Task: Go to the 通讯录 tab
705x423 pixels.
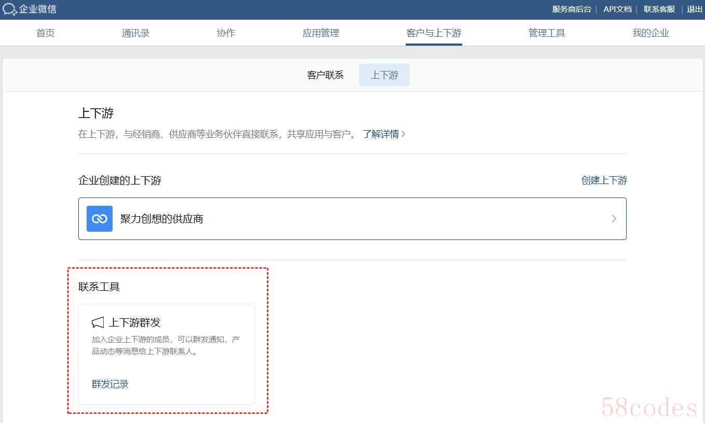Action: click(x=135, y=33)
